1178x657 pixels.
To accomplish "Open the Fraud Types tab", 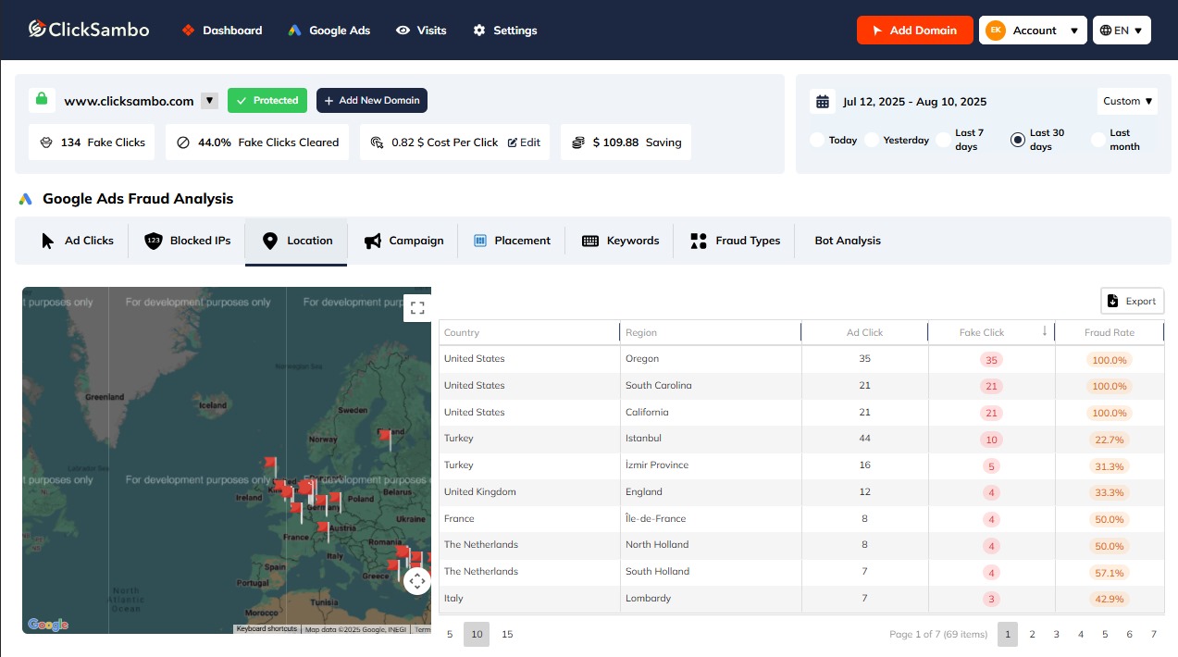I will coord(736,241).
